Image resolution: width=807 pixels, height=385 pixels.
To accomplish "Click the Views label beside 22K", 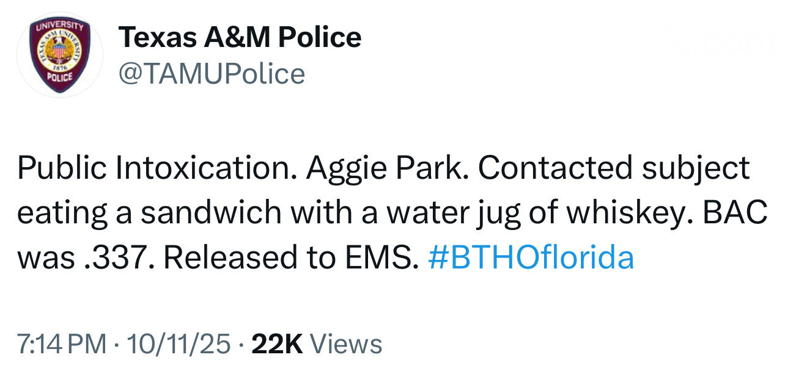I will coord(346,344).
